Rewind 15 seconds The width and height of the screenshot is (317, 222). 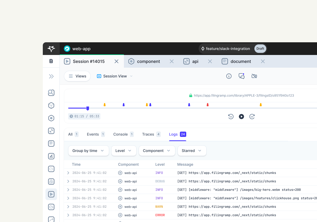(x=231, y=117)
